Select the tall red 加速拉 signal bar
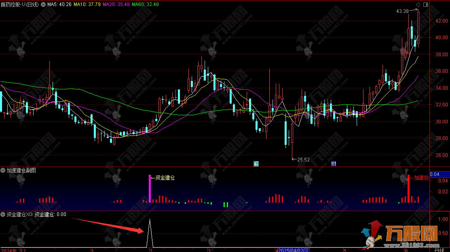This screenshot has width=450, height=252. pyautogui.click(x=408, y=188)
